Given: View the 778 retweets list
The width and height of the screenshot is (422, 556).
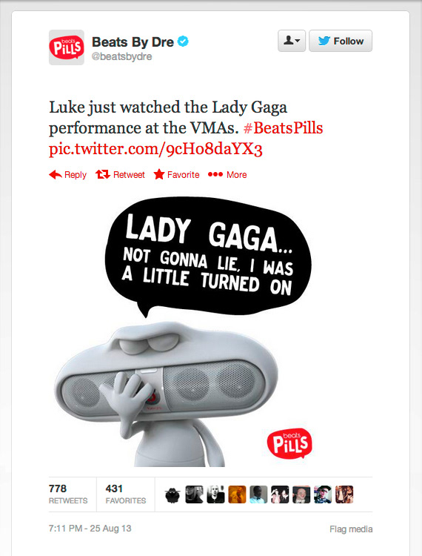Looking at the screenshot, I should 68,494.
